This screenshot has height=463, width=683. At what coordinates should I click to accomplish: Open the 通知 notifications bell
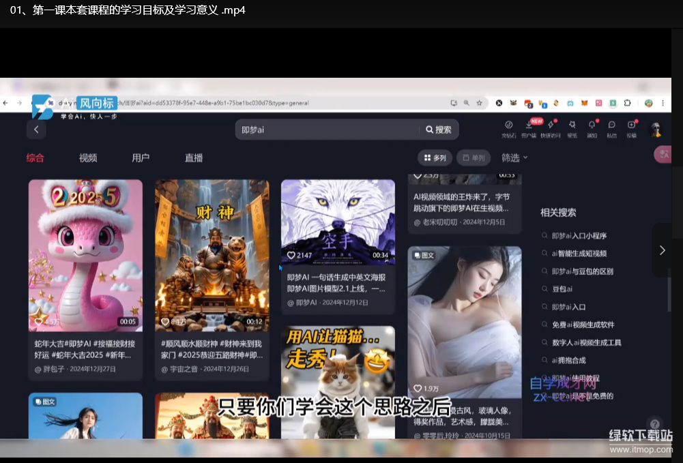[x=592, y=127]
